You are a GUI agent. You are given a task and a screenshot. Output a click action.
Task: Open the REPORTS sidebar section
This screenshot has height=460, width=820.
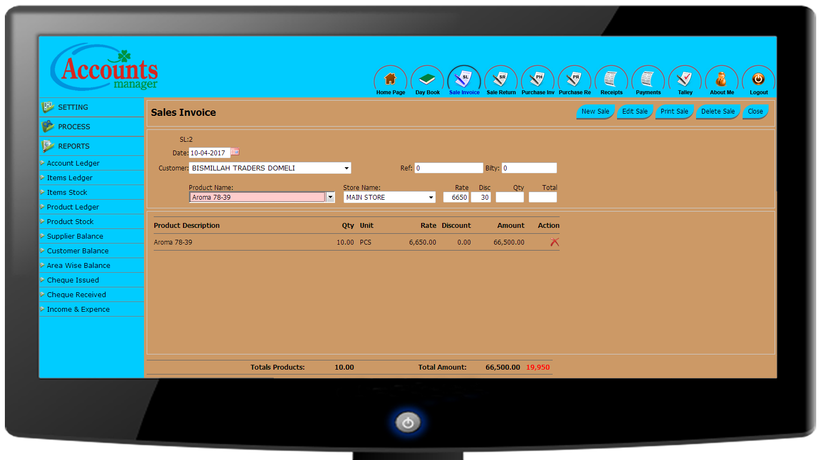[x=74, y=146]
